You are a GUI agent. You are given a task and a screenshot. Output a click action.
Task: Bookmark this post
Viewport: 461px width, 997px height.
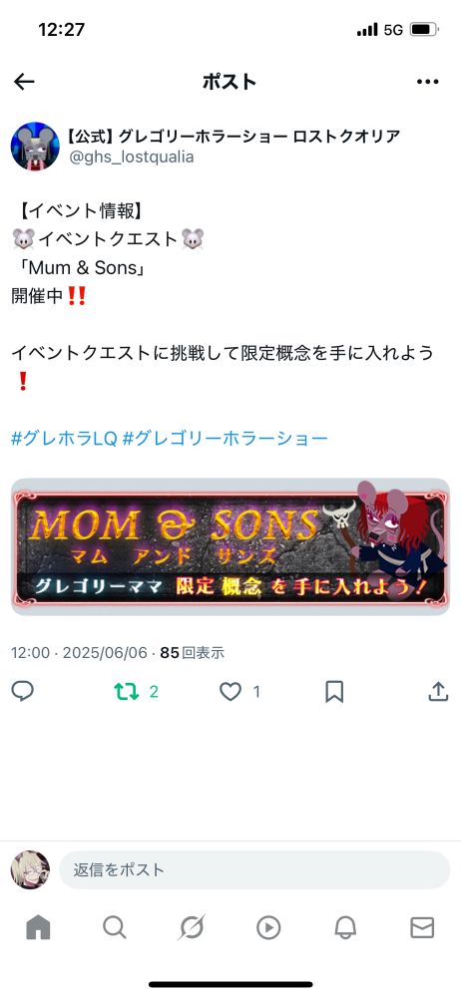coord(334,692)
